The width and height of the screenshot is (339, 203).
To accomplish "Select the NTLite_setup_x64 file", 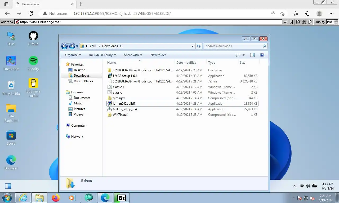I will point(182,109).
